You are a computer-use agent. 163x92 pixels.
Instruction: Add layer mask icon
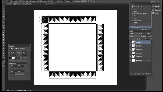[x=138, y=74]
